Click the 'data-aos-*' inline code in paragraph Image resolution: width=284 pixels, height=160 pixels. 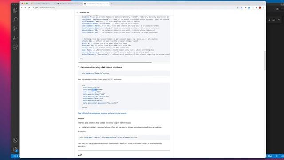108,80
